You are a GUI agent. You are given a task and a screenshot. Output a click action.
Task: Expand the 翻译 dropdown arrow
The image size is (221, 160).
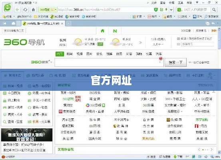point(159,16)
